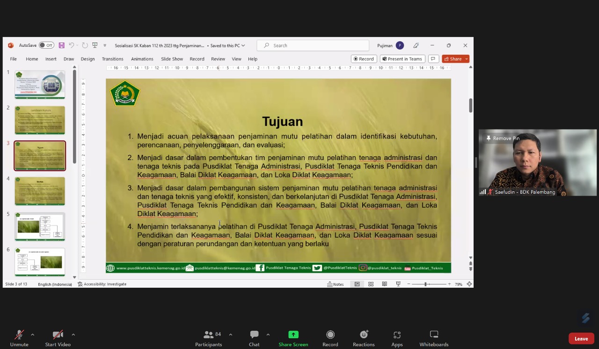Click Accessibility: Investigate in status bar
599x349 pixels.
102,284
